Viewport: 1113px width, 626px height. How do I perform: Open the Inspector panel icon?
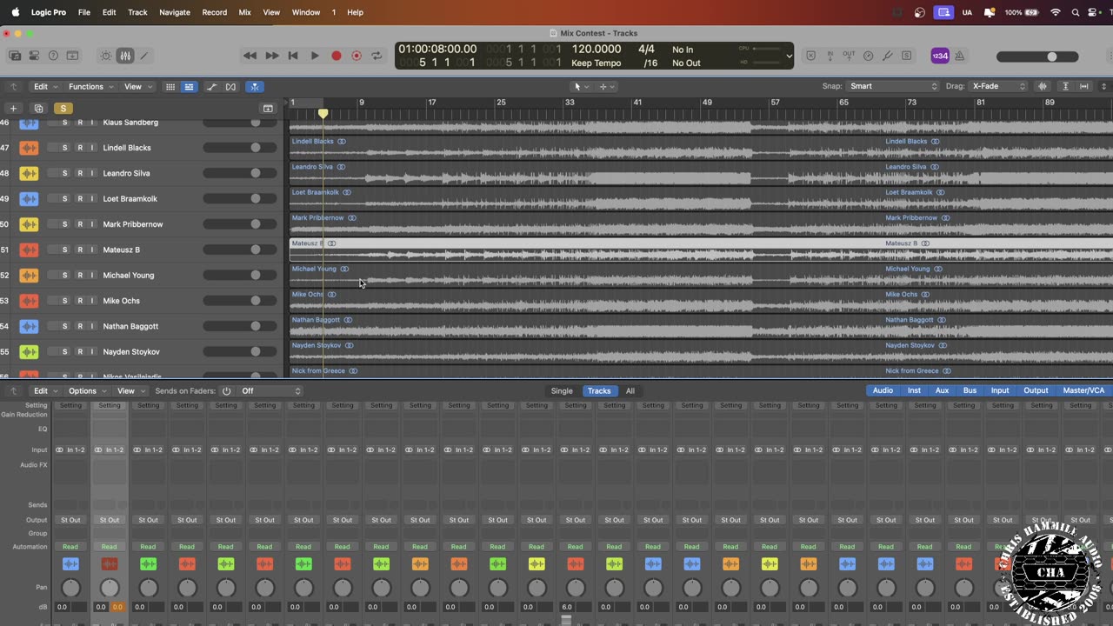[x=34, y=56]
